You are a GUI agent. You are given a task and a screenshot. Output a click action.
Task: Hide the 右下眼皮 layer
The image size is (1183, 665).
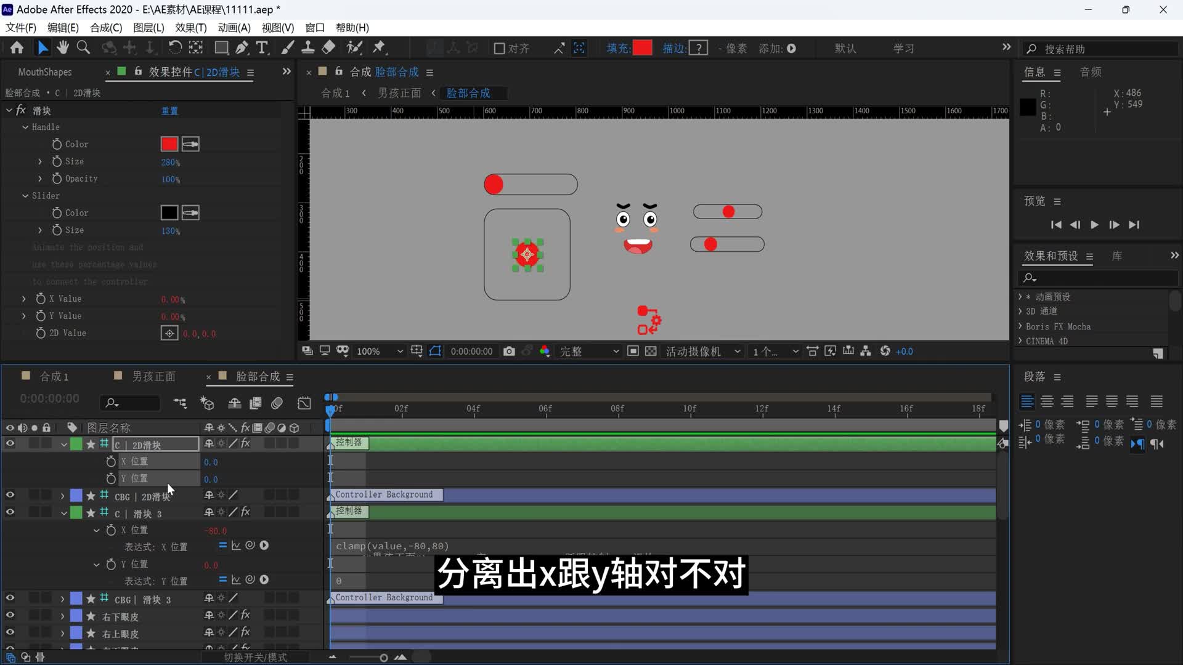click(10, 615)
